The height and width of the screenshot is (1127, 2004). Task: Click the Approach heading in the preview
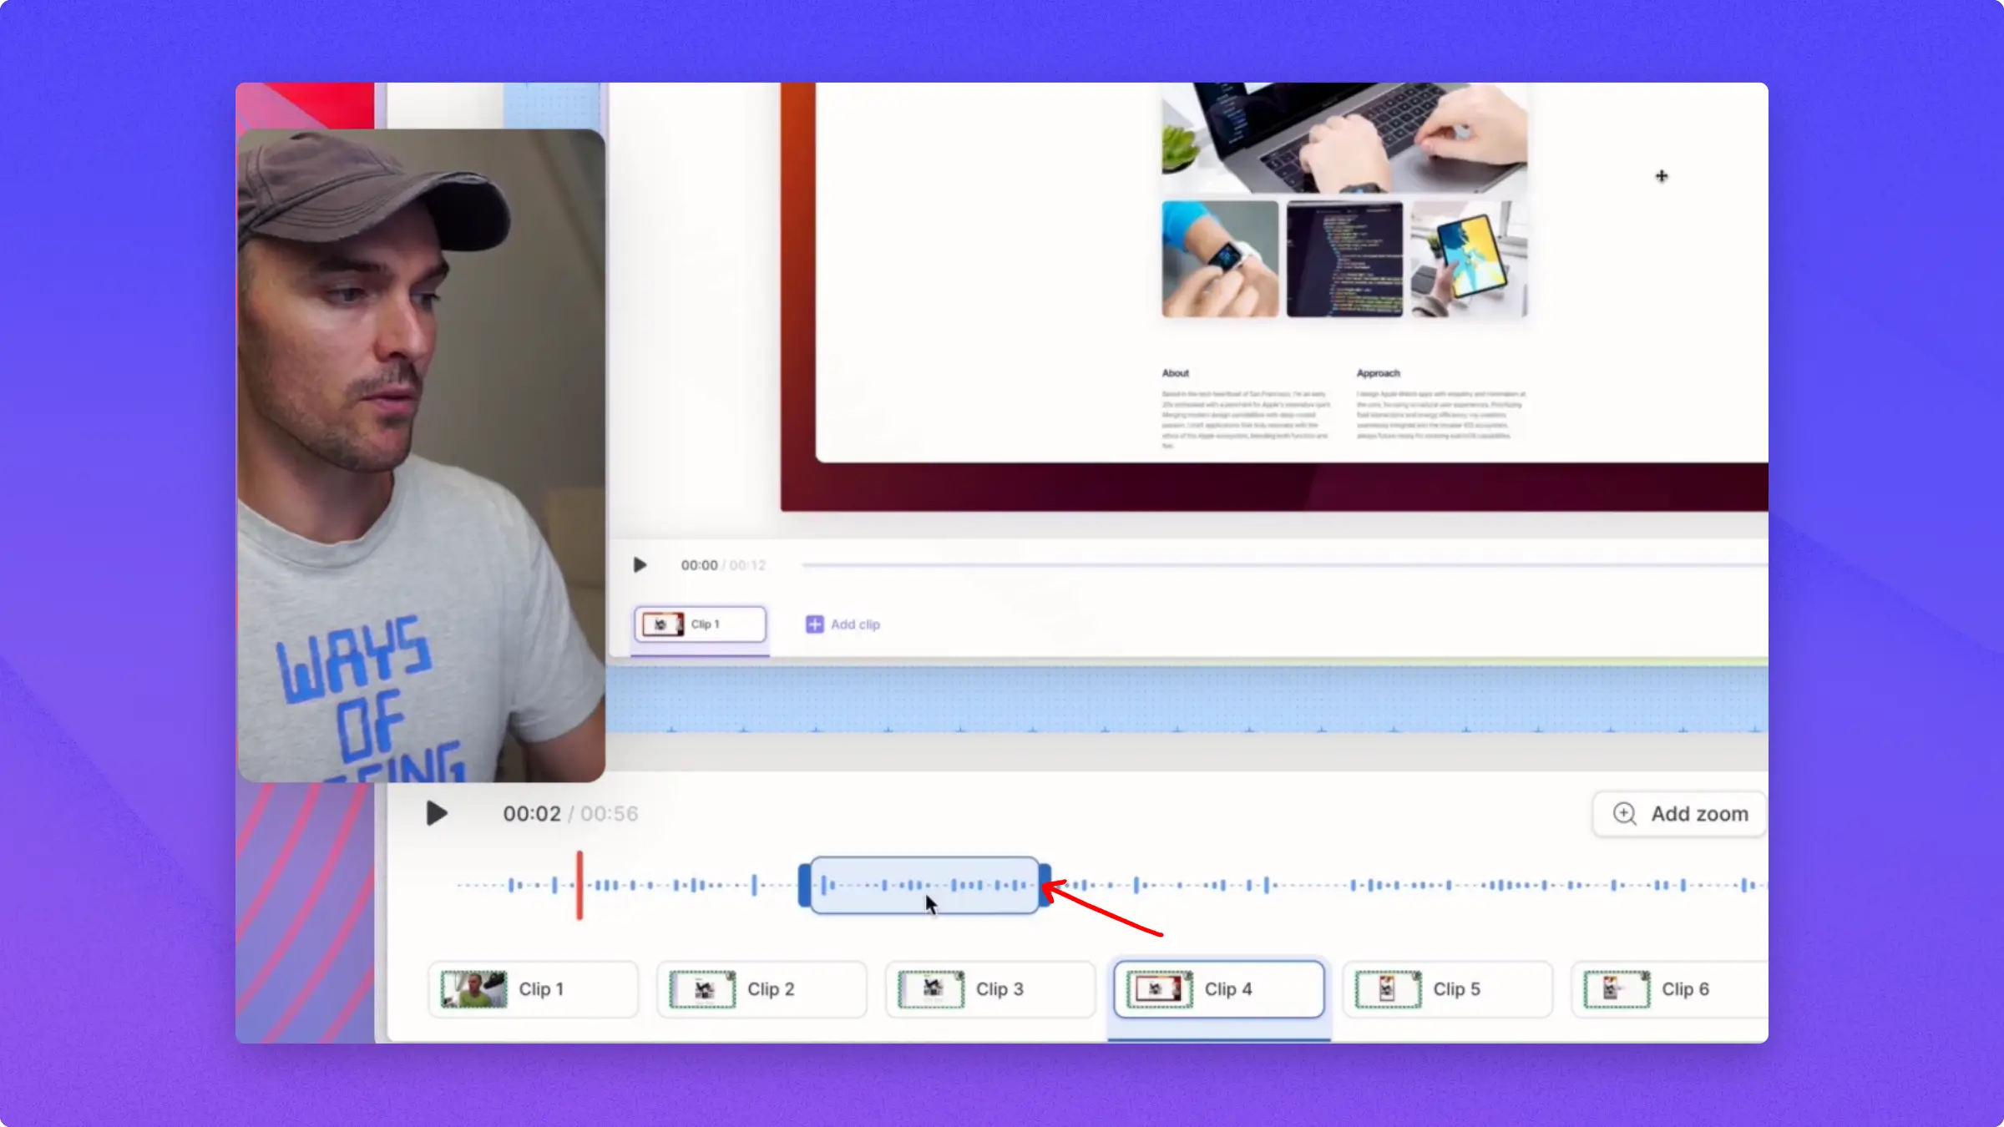click(x=1378, y=373)
